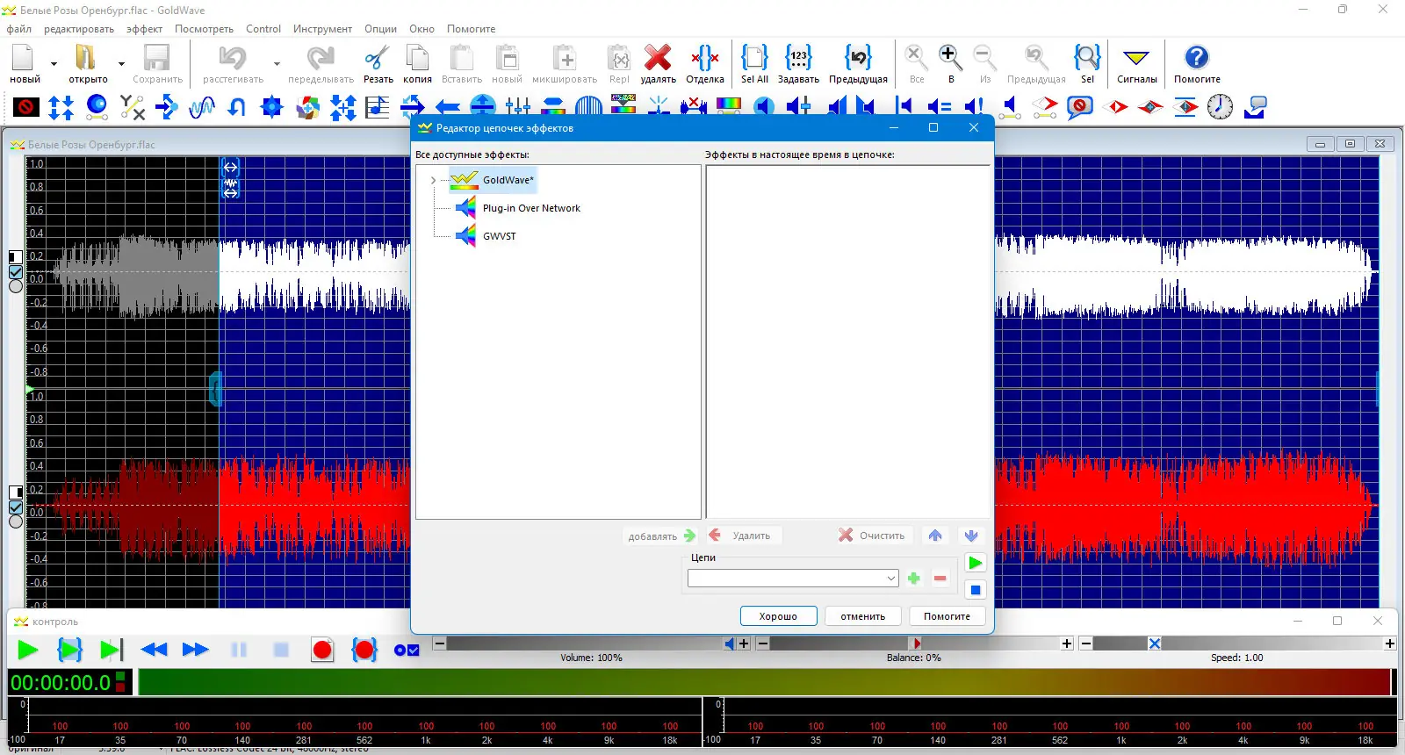This screenshot has height=755, width=1405.
Task: Click the green Play button in control window
Action: click(27, 650)
